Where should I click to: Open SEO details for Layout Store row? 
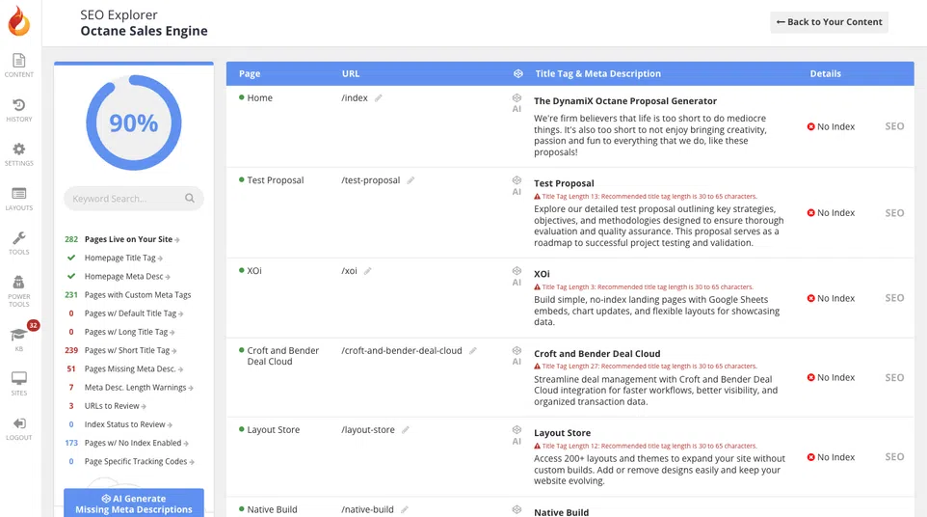pyautogui.click(x=894, y=457)
